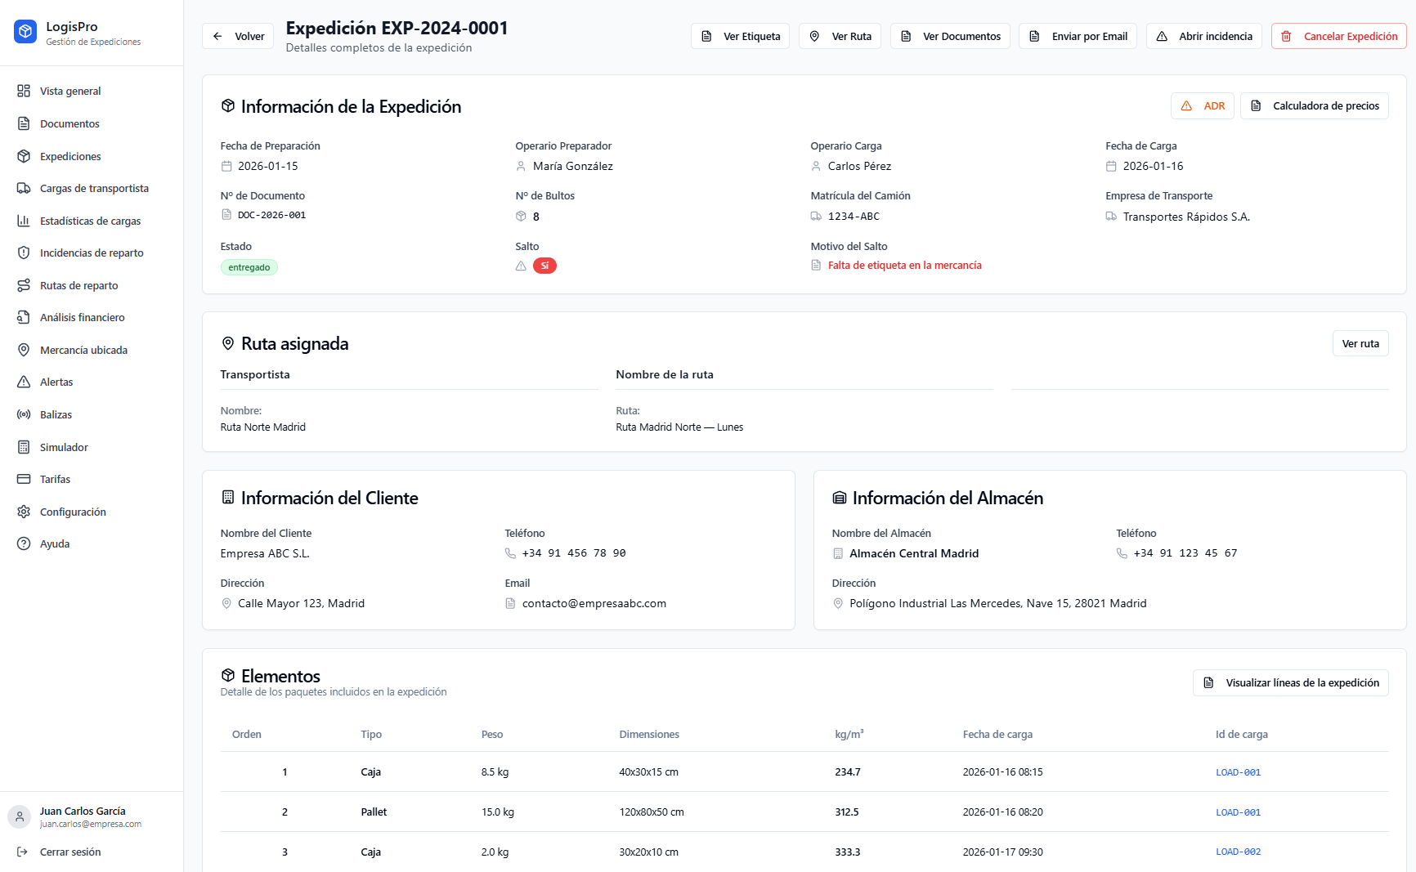This screenshot has width=1416, height=872.
Task: Click the LogisPro cube logo icon
Action: pyautogui.click(x=25, y=32)
